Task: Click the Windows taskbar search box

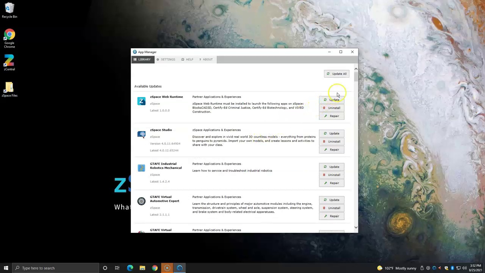Action: pos(56,268)
